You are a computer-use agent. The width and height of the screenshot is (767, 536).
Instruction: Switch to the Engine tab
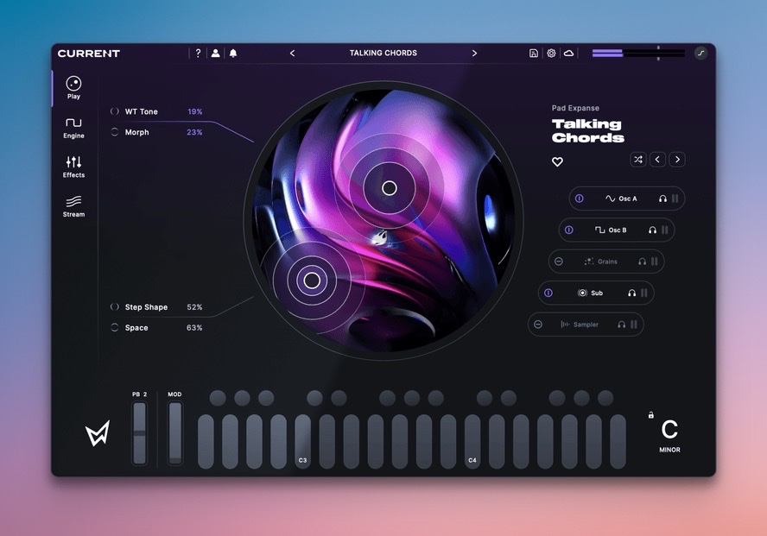[73, 128]
